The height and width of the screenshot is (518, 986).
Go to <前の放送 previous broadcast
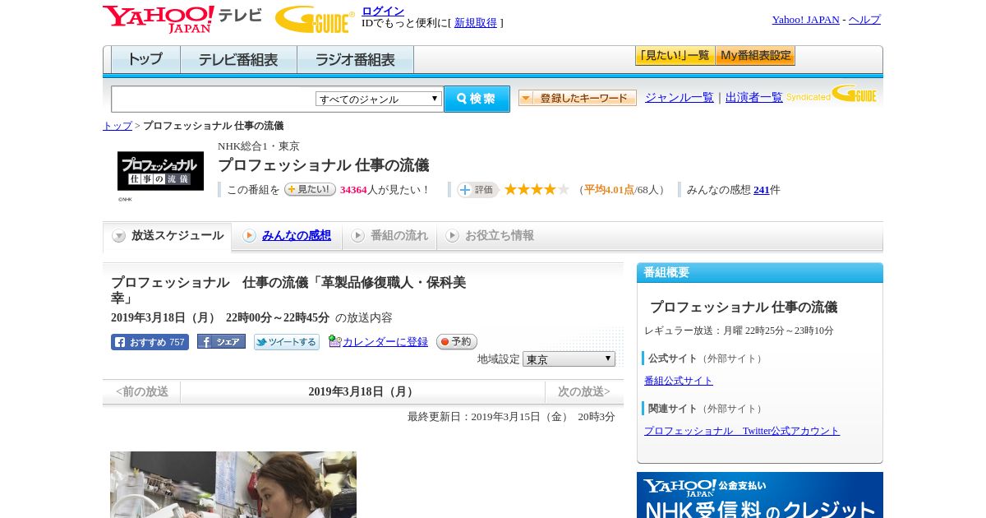point(142,391)
